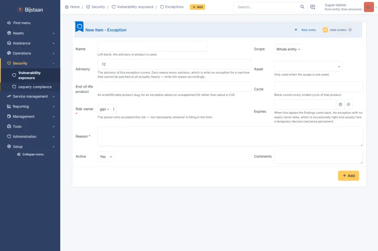This screenshot has height=251, width=378.
Task: Open the user profile dropdown arrow
Action: coord(376,7)
